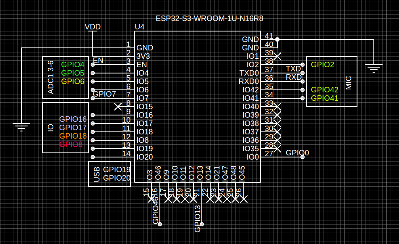Select the RXD net label
The image size is (399, 244).
294,77
